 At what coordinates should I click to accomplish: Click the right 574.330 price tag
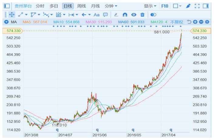[200, 31]
